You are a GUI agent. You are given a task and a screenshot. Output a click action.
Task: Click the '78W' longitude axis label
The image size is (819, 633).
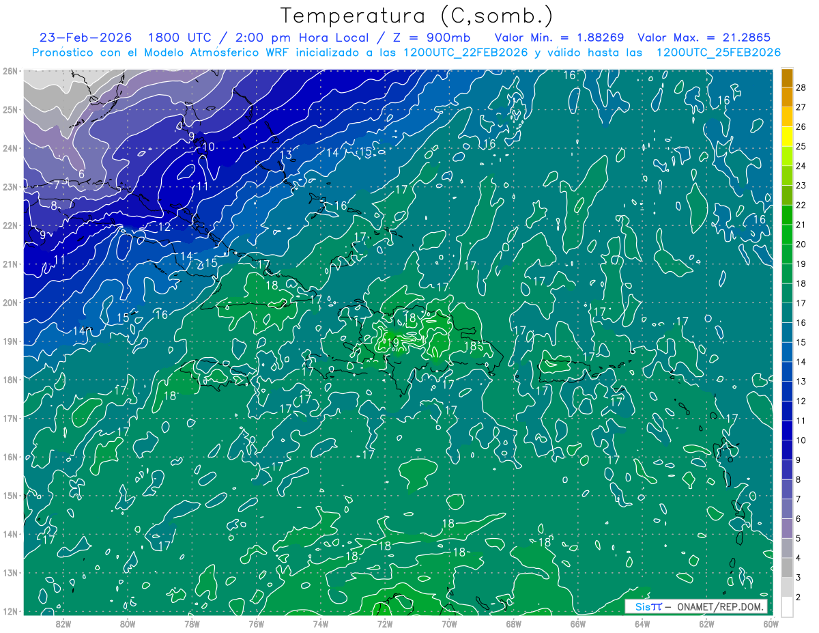[192, 623]
